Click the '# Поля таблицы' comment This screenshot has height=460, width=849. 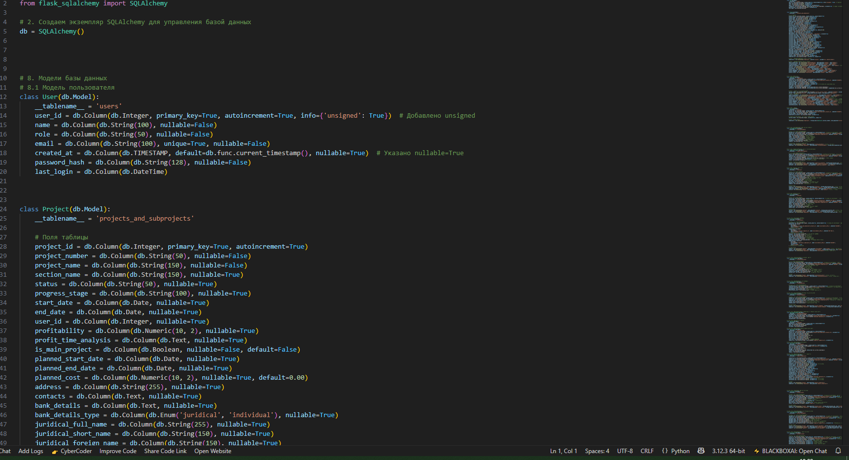62,237
